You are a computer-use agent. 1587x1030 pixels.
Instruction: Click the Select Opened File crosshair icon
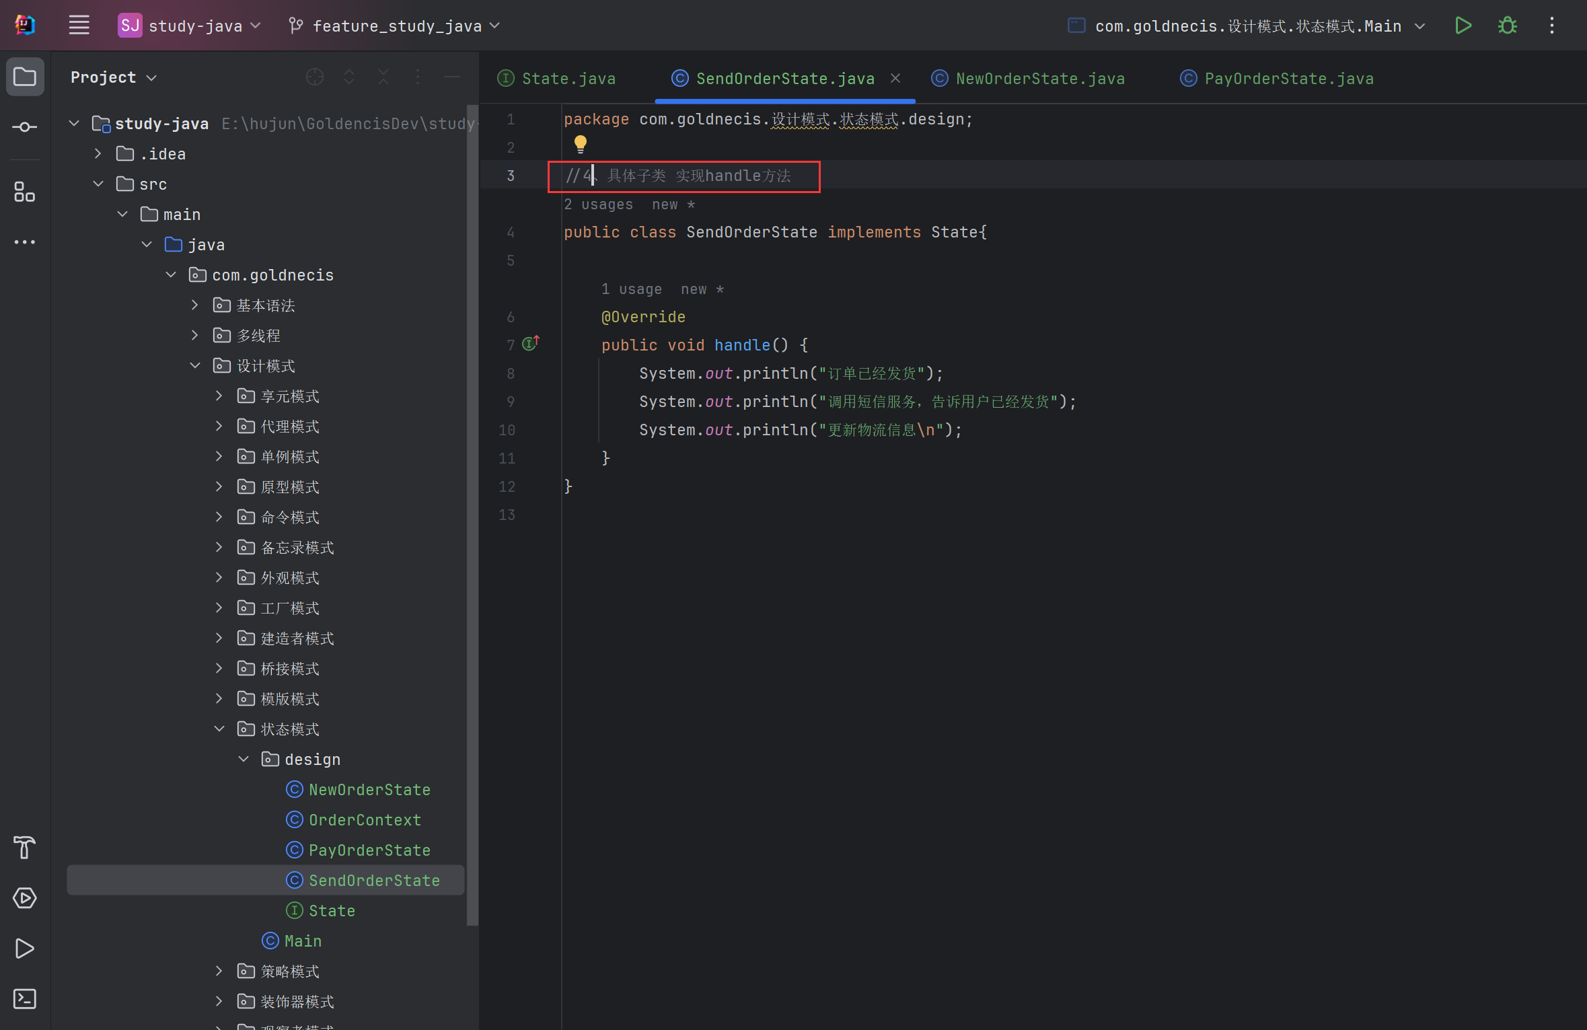pos(315,77)
